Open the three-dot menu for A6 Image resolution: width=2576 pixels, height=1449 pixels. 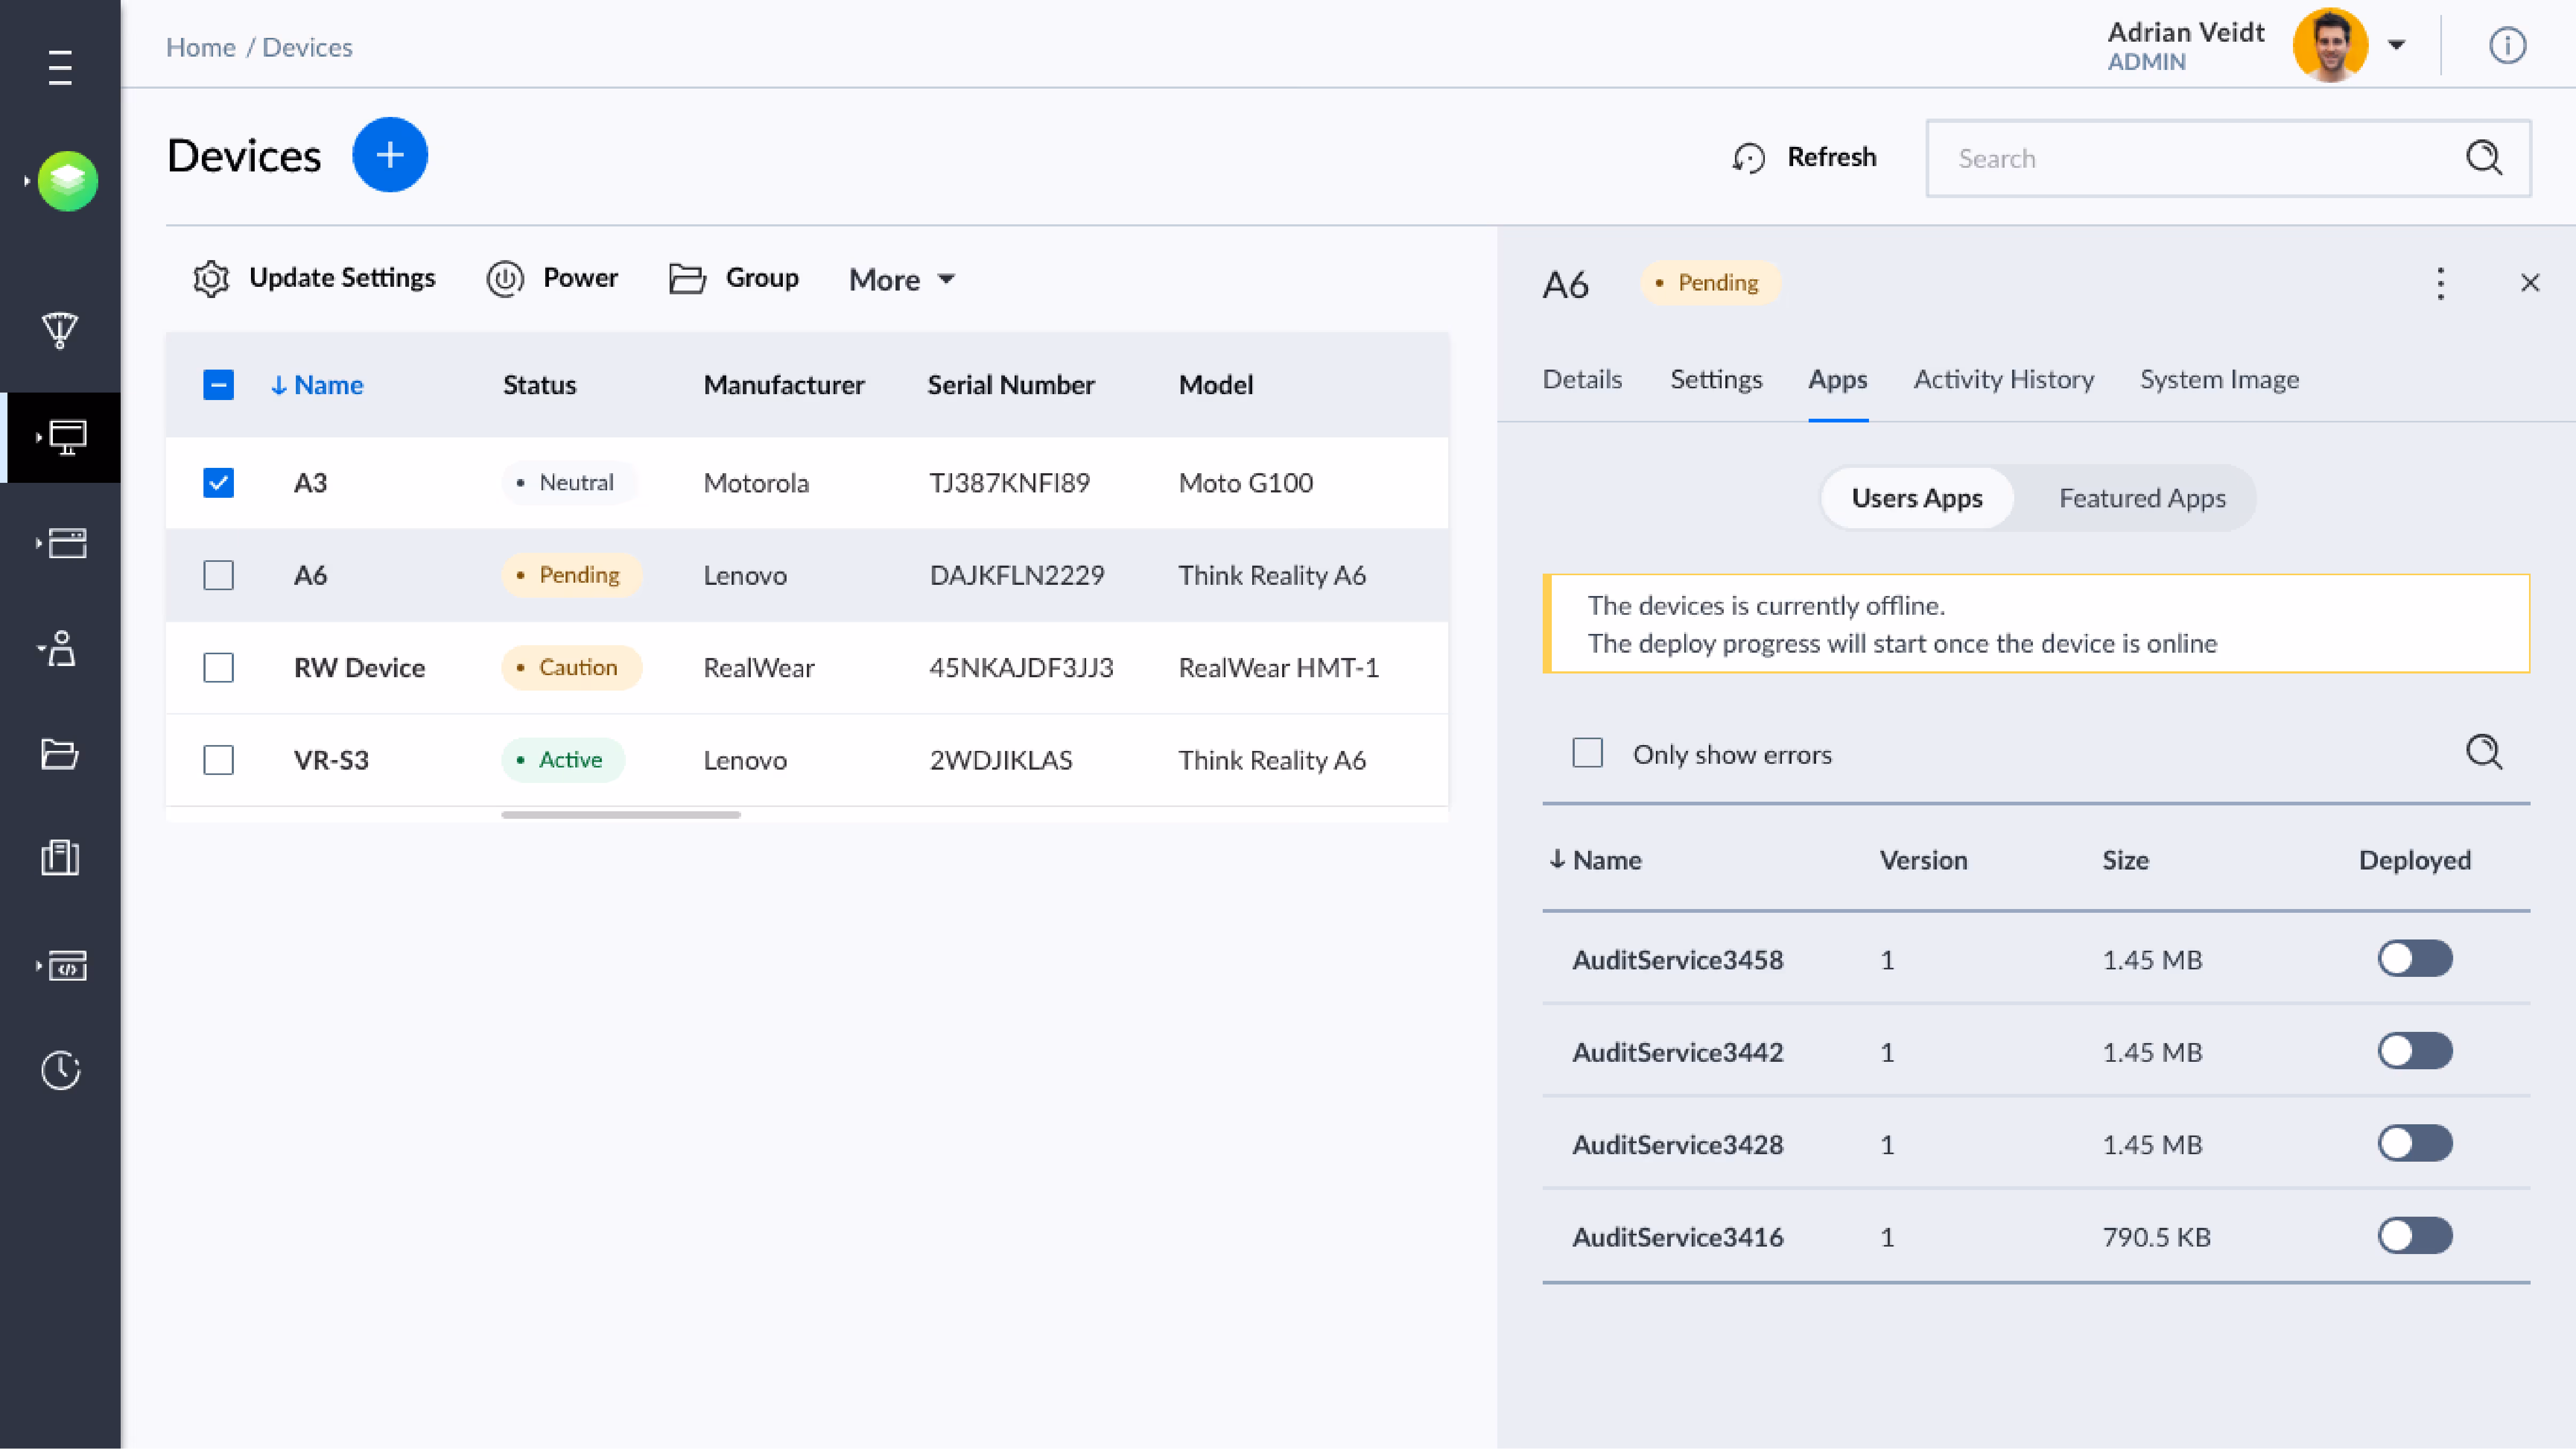click(x=2440, y=283)
